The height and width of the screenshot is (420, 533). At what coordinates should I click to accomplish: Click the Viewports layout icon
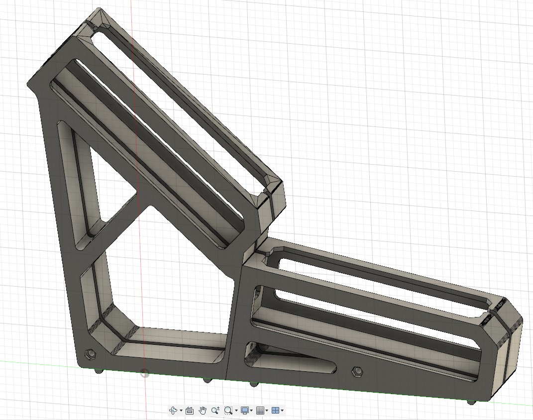click(275, 411)
